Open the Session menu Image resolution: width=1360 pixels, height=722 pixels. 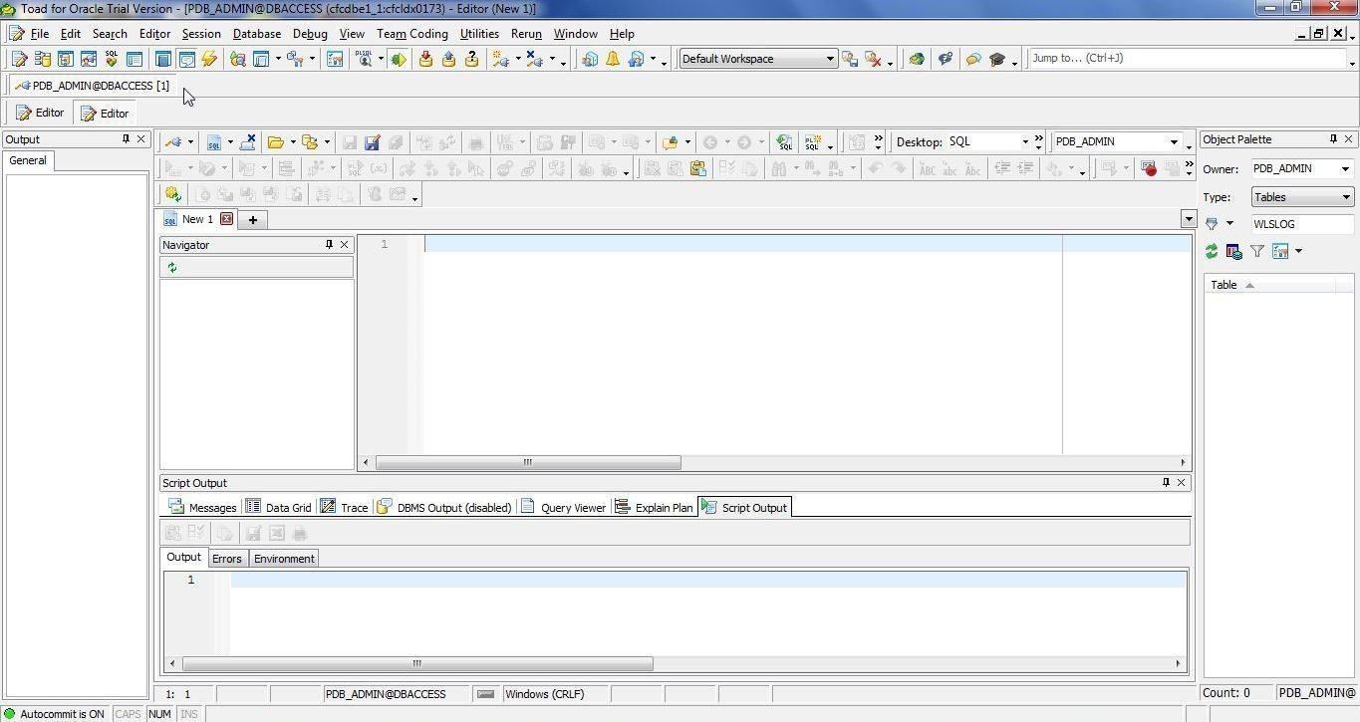click(200, 33)
